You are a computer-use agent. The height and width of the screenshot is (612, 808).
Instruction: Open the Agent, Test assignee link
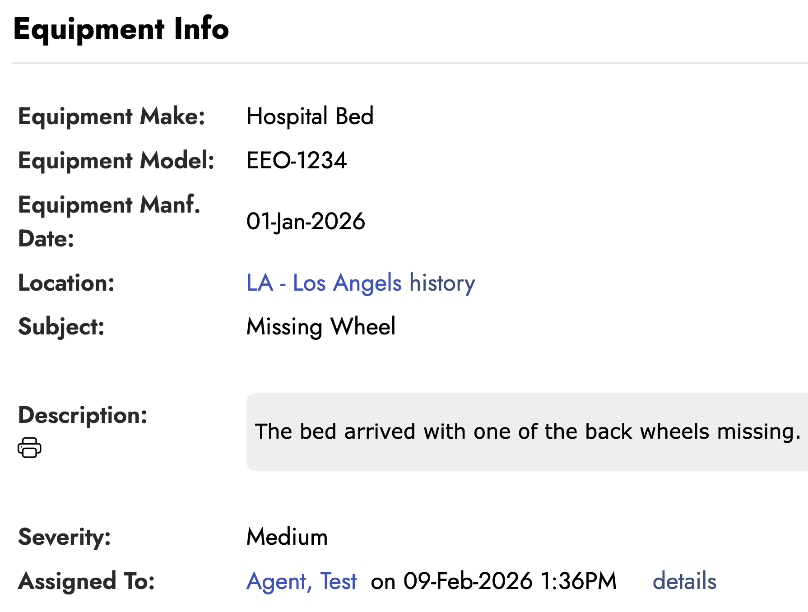(301, 581)
